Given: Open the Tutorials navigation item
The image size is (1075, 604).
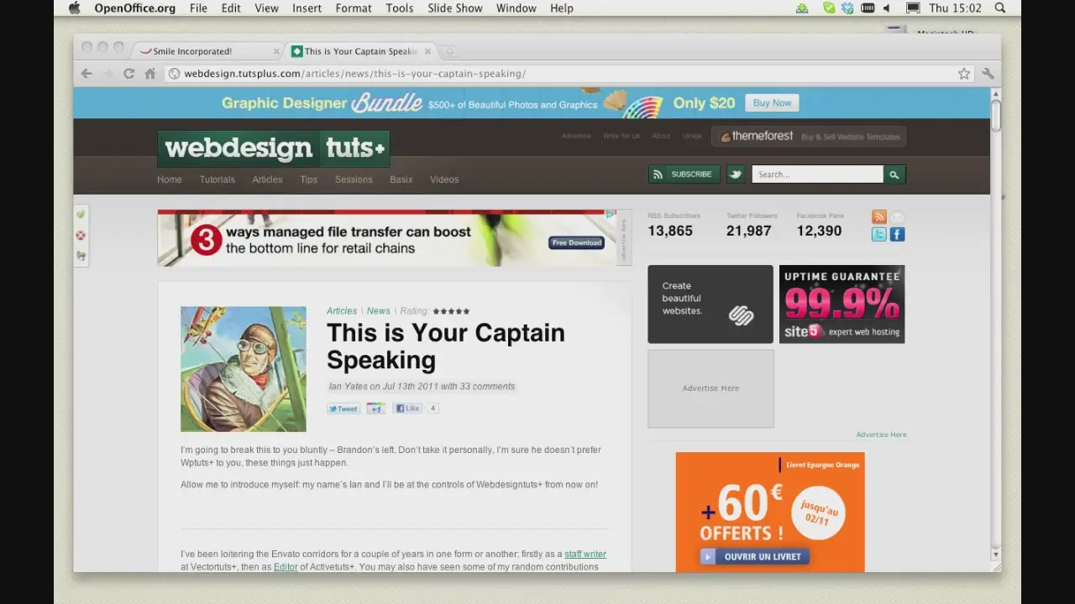Looking at the screenshot, I should [217, 180].
